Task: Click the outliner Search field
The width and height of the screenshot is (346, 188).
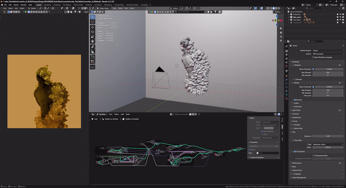Action: click(314, 8)
